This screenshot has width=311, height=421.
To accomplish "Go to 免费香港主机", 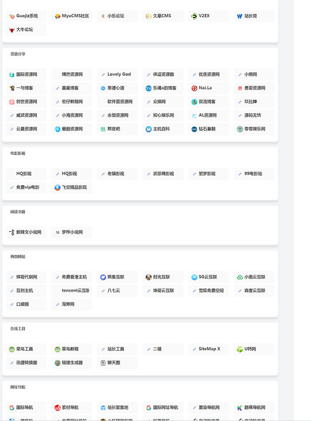I will click(74, 277).
